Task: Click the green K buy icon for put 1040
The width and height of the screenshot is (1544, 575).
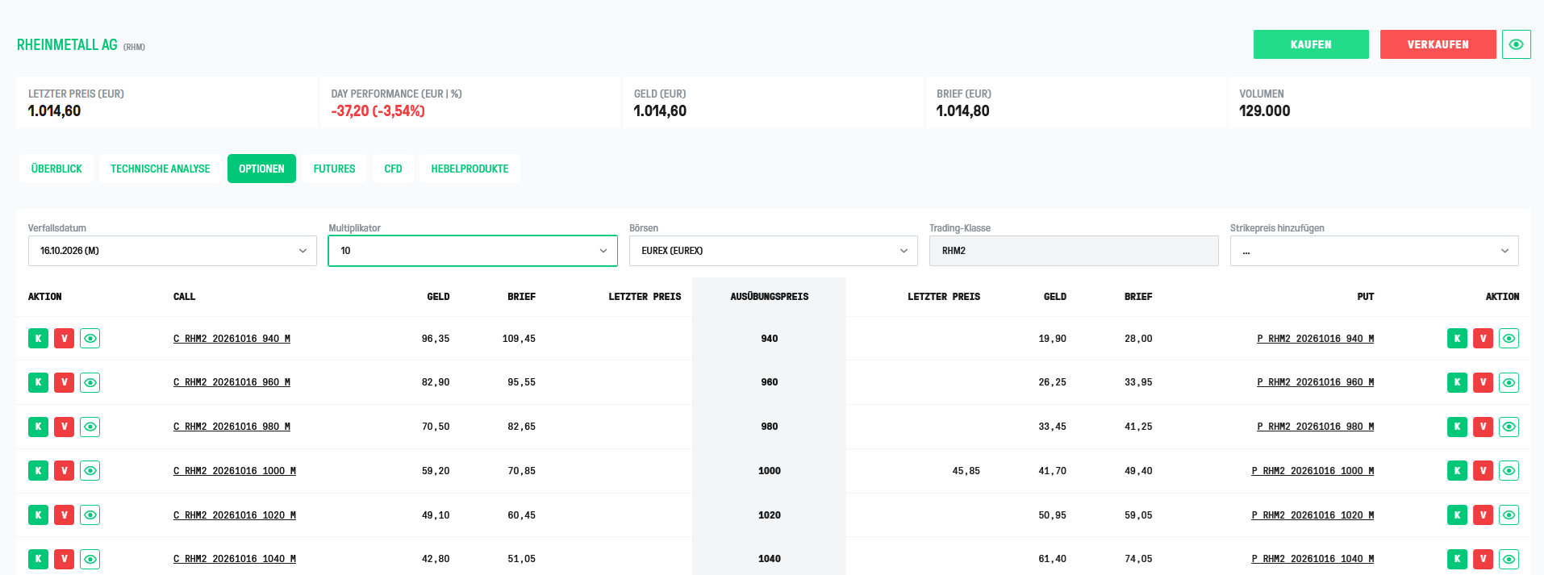Action: pos(1457,559)
